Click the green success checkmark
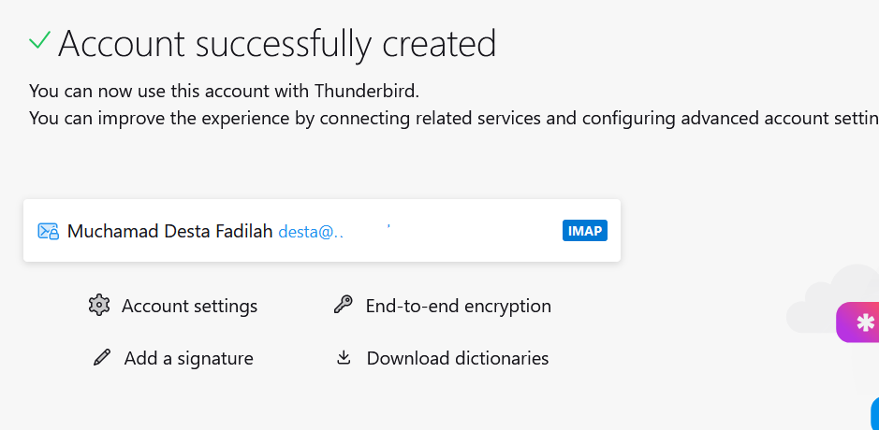Image resolution: width=879 pixels, height=430 pixels. (40, 40)
